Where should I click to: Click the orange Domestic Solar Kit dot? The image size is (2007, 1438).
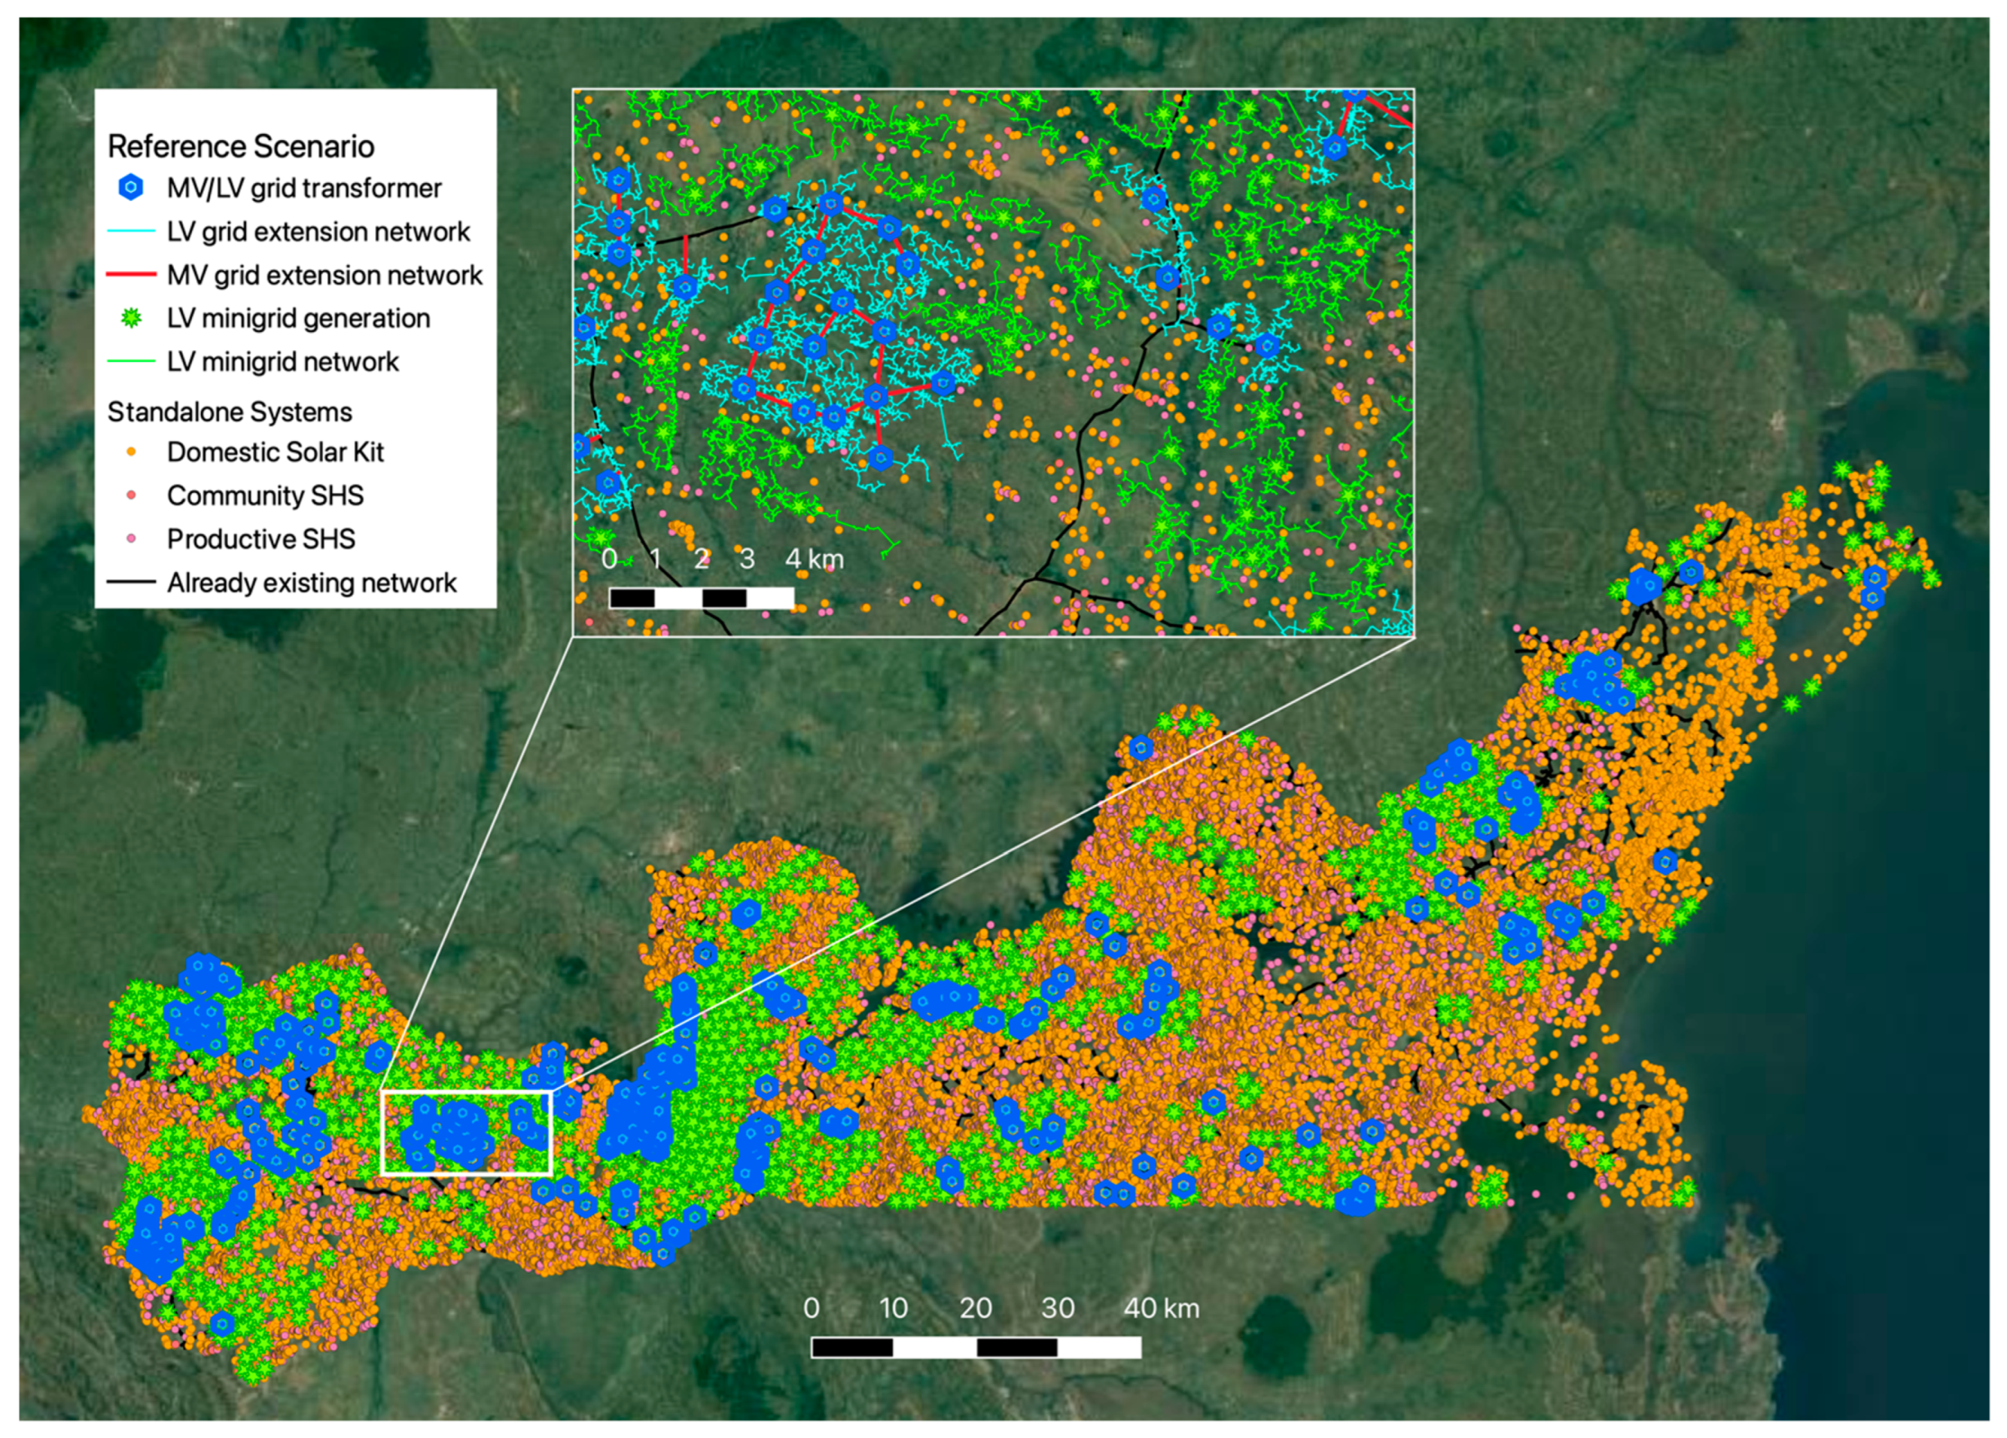131,452
